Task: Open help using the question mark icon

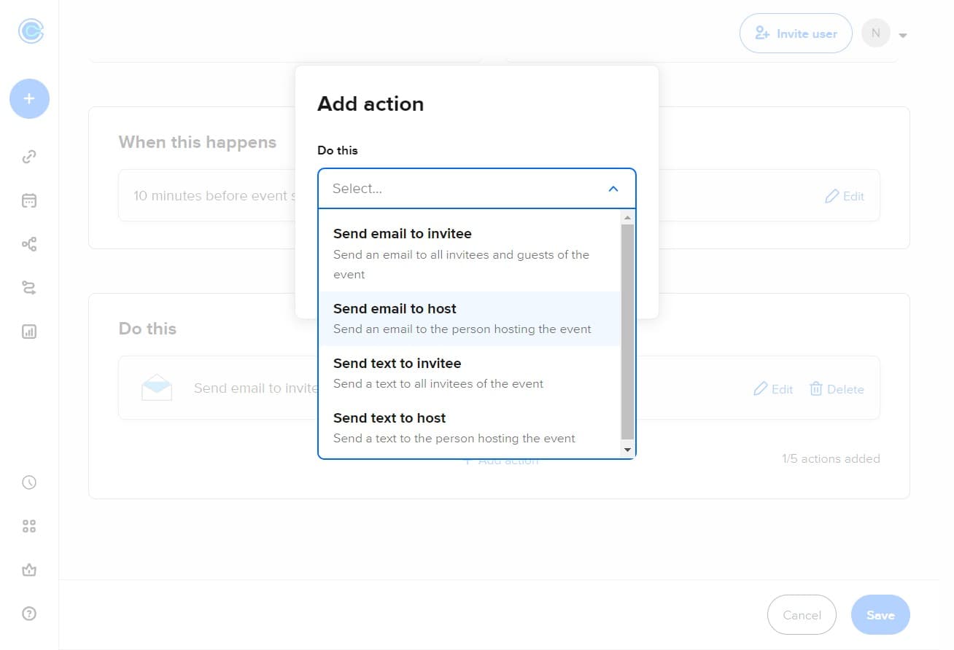Action: (x=28, y=614)
